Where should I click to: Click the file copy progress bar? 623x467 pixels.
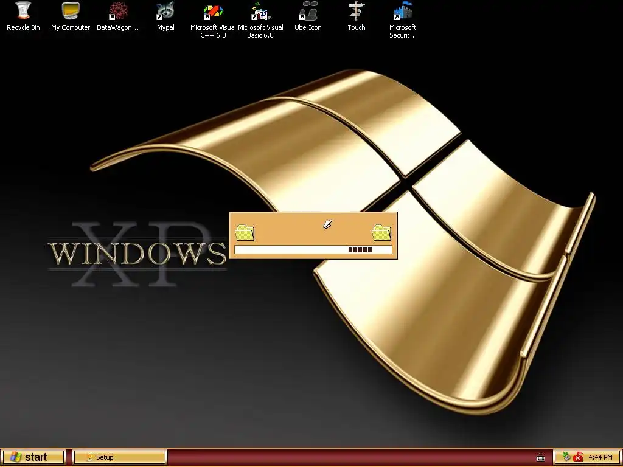(313, 250)
